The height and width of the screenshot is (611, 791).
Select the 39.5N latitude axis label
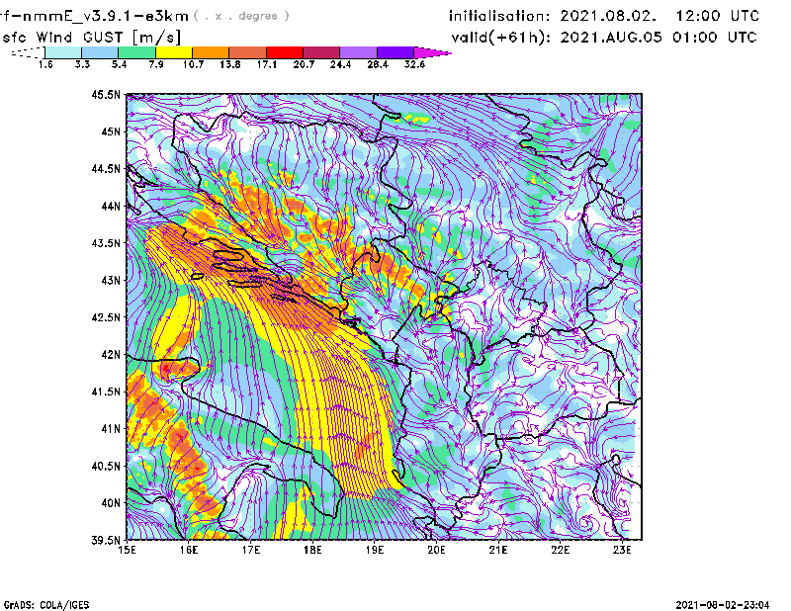point(106,540)
